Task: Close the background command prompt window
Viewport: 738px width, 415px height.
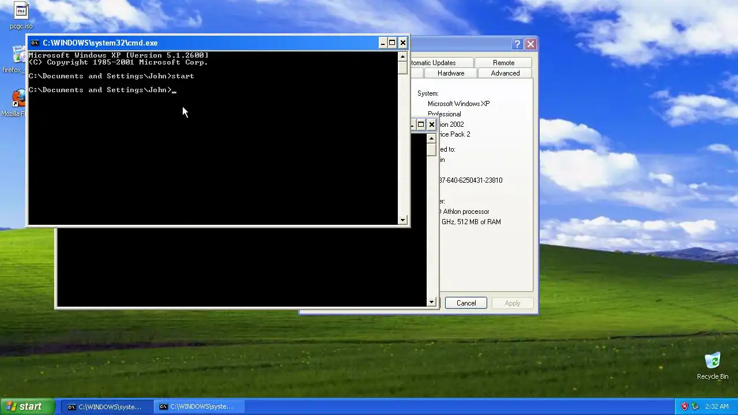Action: tap(431, 124)
